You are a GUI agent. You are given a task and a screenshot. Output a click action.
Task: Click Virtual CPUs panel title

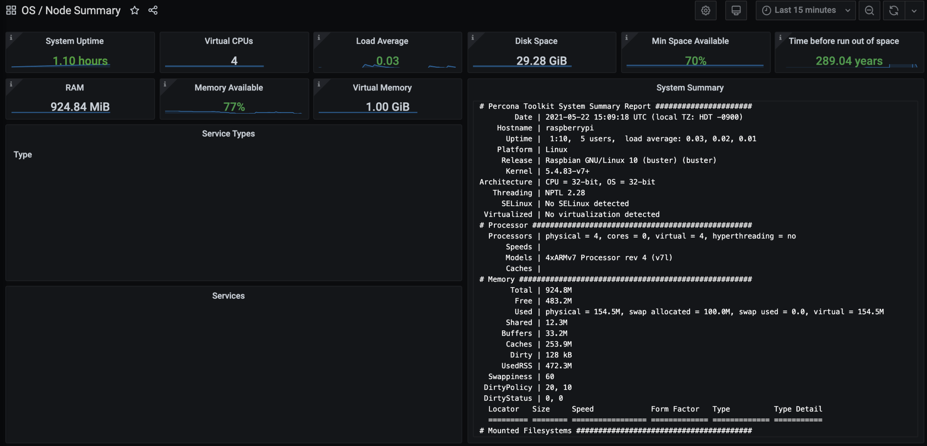coord(228,41)
